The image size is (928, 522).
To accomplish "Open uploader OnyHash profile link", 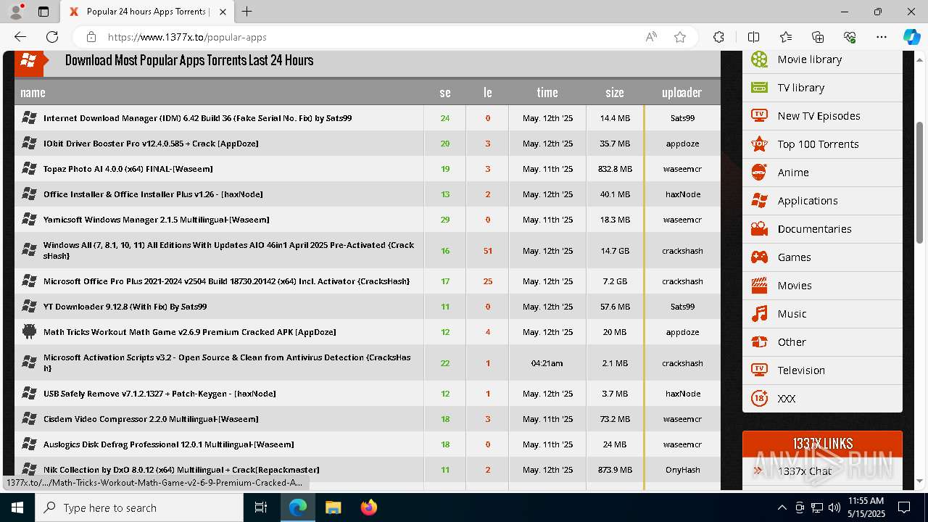I will 682,470.
